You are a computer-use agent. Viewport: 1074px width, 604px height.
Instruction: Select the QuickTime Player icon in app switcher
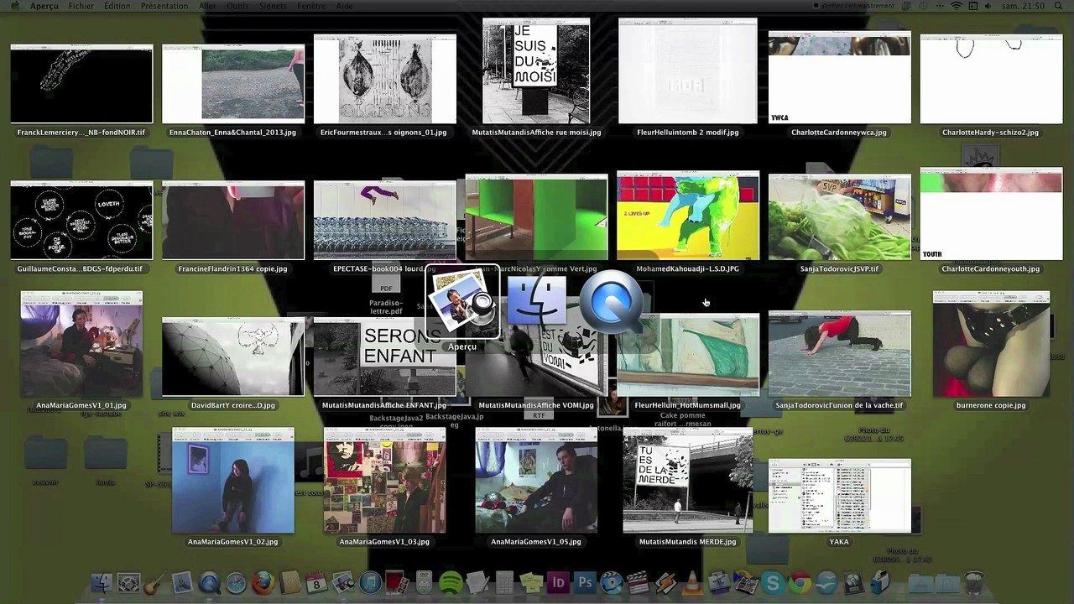[x=613, y=302]
